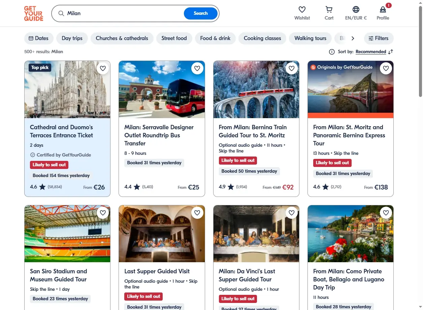Click the 500+ results: Milan text
Screen dimensions: 423x310
pos(44,52)
